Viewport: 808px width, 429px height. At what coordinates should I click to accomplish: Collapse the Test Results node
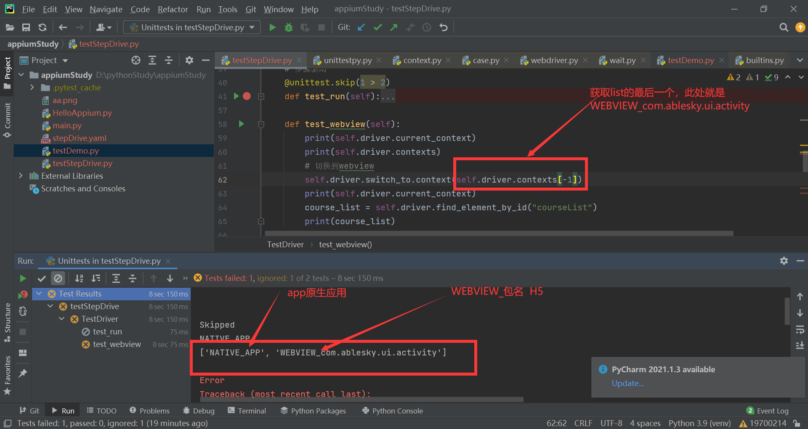(39, 294)
